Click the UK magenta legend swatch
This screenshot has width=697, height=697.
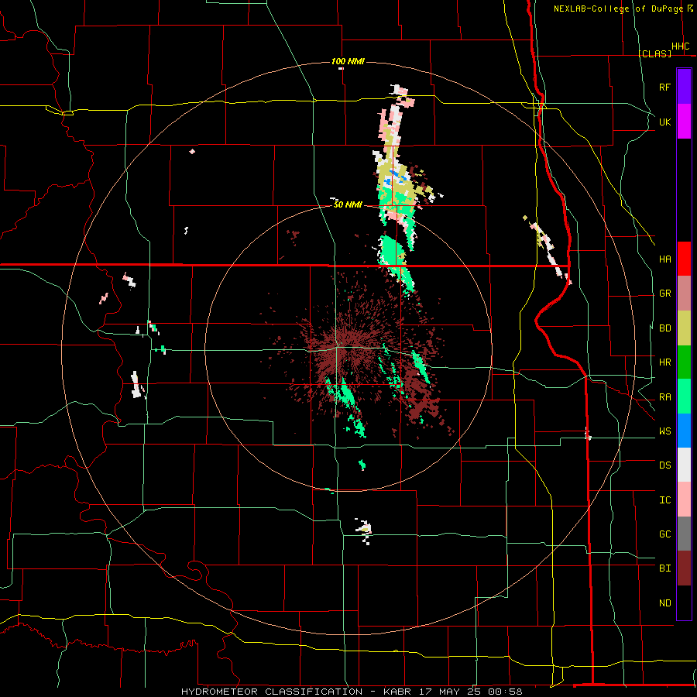tap(684, 122)
